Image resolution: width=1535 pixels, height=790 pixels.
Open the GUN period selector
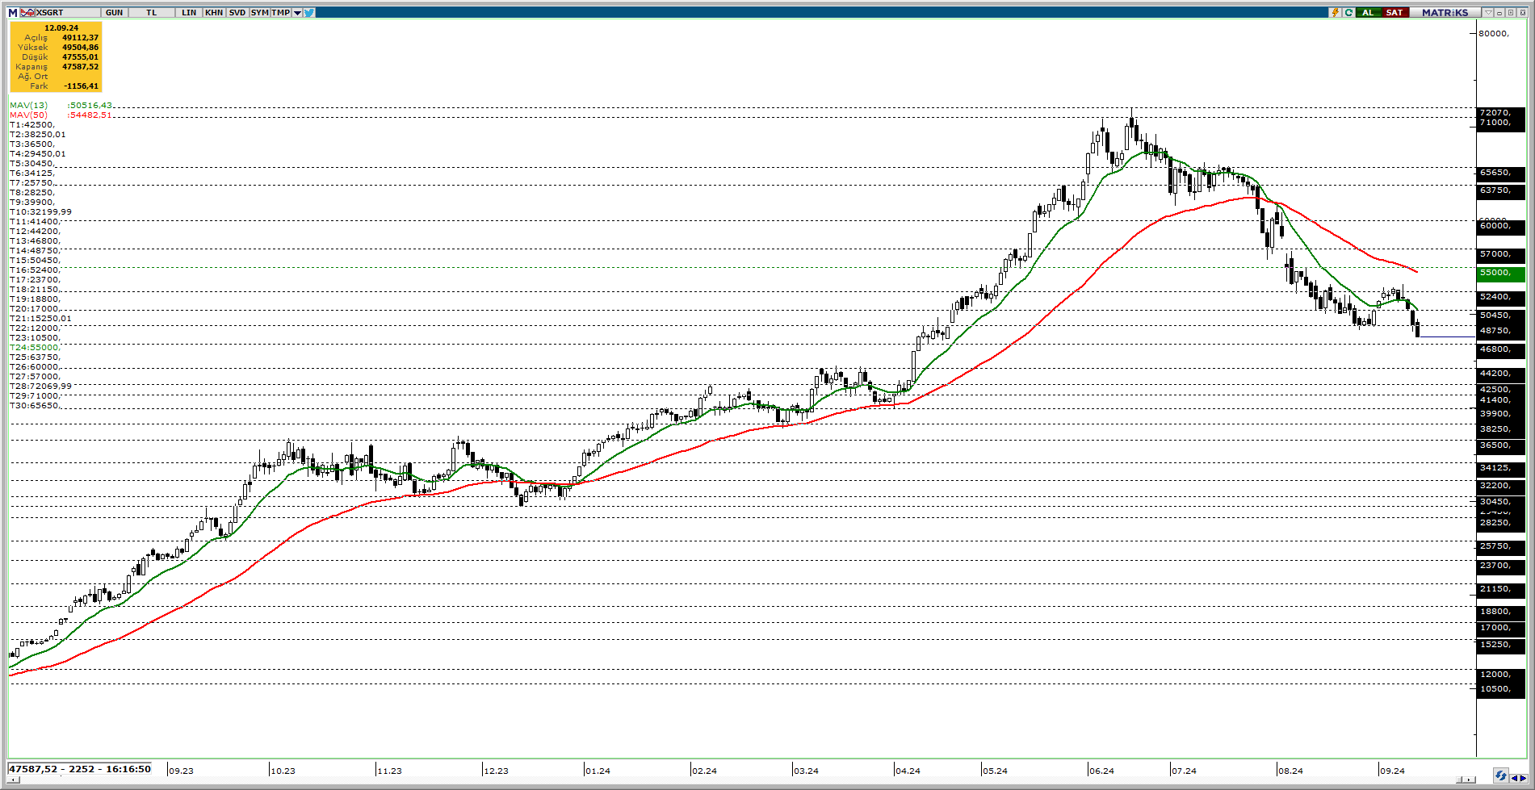coord(115,13)
